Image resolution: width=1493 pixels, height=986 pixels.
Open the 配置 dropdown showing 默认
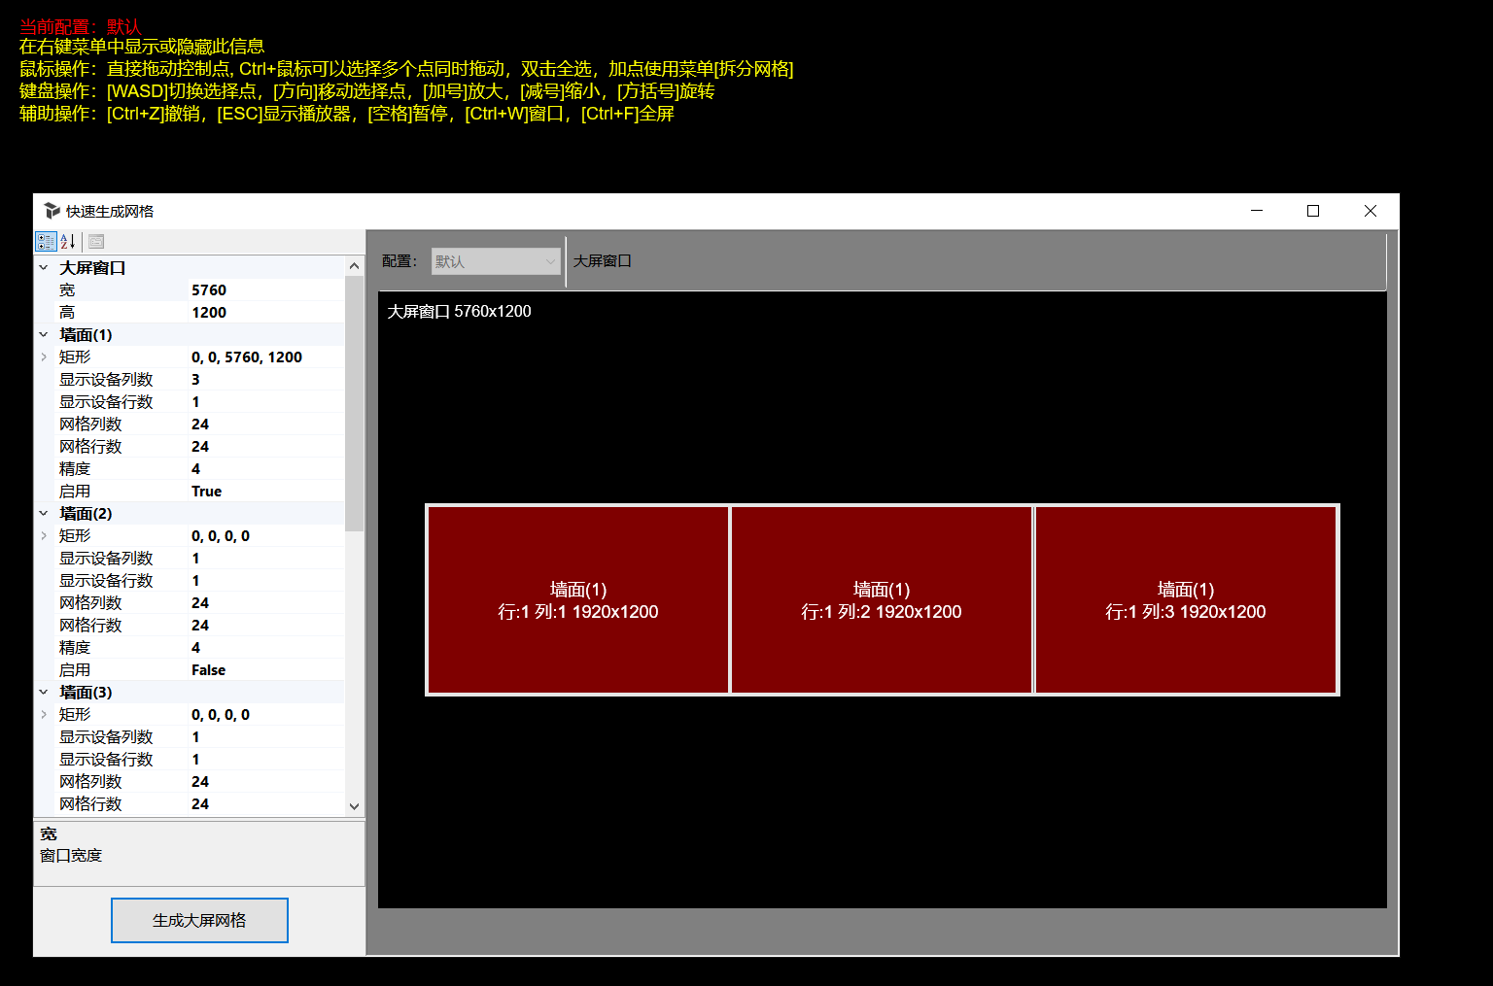pos(496,261)
